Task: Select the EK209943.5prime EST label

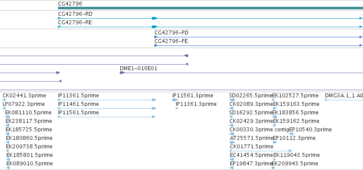Action: pos(295,164)
